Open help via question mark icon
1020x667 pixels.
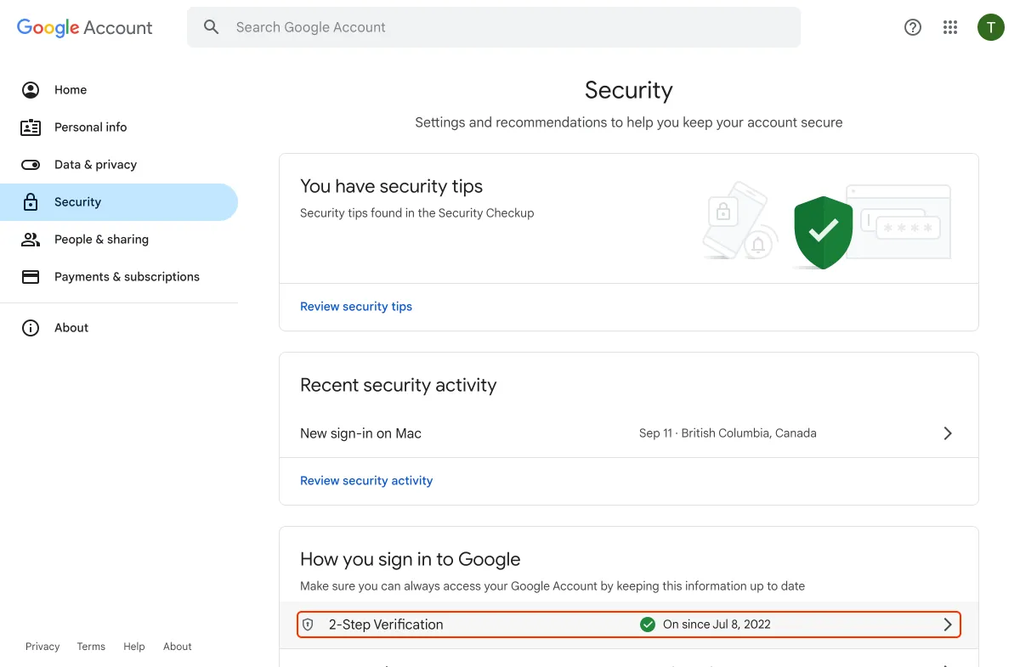913,27
